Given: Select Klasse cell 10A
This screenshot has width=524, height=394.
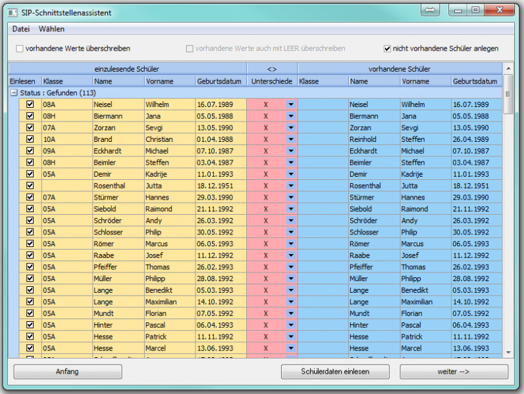Looking at the screenshot, I should click(67, 139).
